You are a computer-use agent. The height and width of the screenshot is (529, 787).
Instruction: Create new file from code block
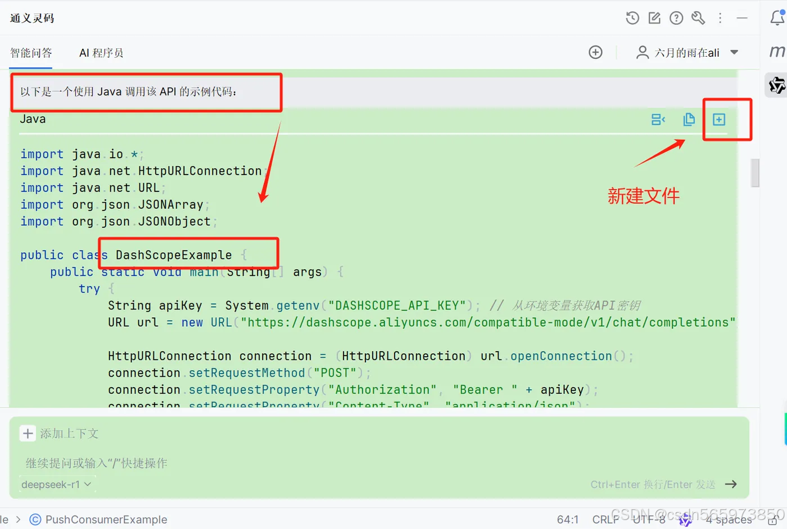click(719, 120)
